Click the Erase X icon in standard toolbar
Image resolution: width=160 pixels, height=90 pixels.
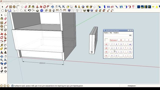[25, 10]
